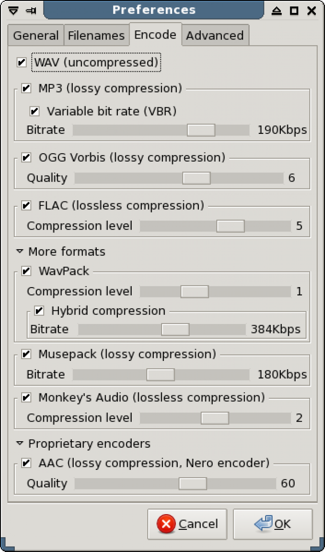Disable WavPack Hybrid compression checkbox
The width and height of the screenshot is (325, 552).
click(x=39, y=311)
